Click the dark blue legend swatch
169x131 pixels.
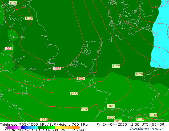tap(23, 128)
